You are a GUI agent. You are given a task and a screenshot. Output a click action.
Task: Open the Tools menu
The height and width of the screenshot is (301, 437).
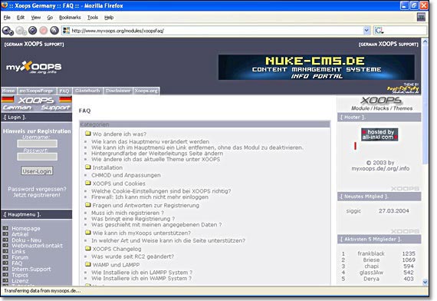(x=93, y=18)
